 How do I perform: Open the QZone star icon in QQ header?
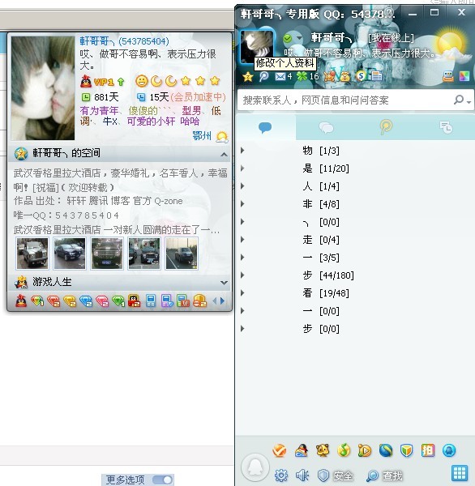click(x=247, y=76)
